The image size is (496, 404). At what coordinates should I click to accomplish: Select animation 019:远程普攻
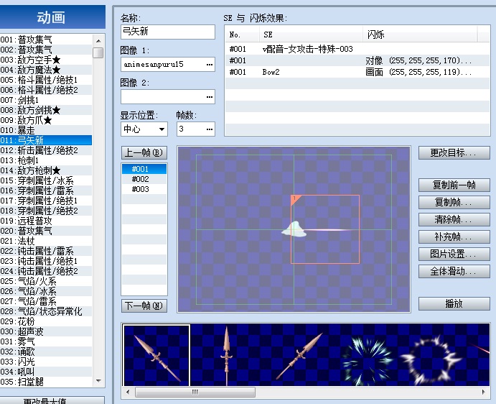(x=46, y=221)
